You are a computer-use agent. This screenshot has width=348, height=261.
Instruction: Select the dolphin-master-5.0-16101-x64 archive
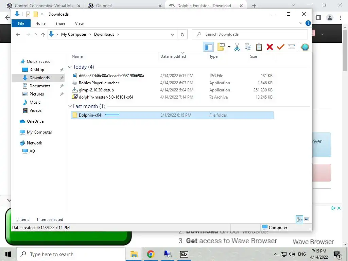(172, 97)
